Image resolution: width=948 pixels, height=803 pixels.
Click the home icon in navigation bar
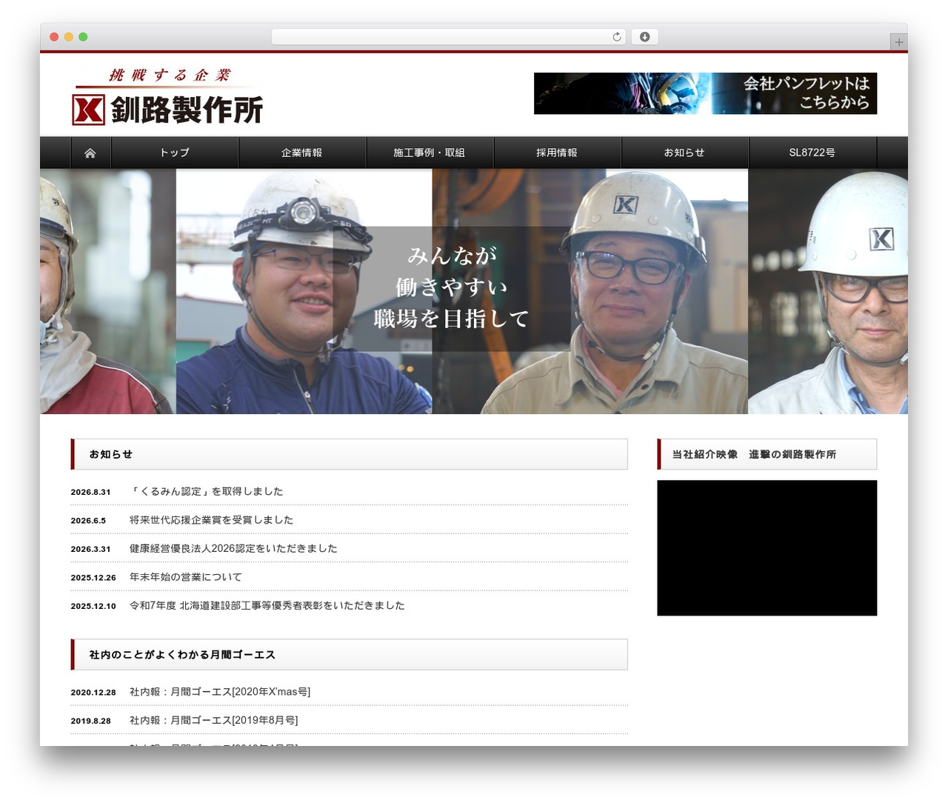pos(90,153)
